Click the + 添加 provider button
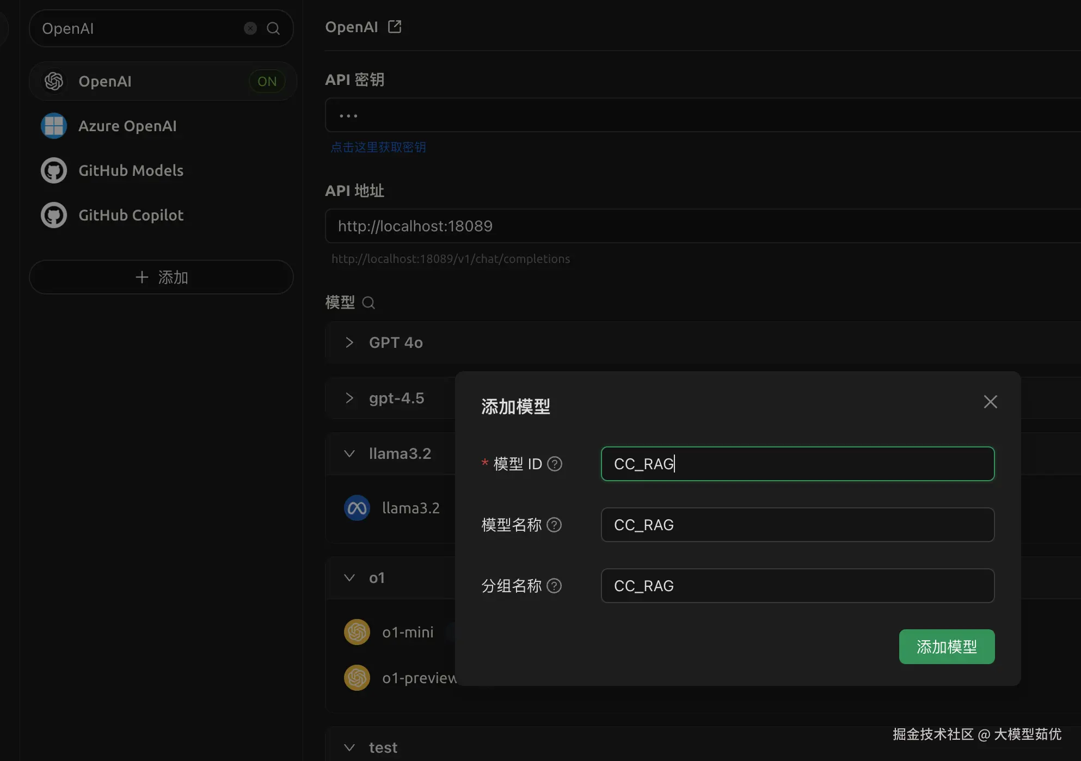The width and height of the screenshot is (1081, 761). tap(161, 277)
